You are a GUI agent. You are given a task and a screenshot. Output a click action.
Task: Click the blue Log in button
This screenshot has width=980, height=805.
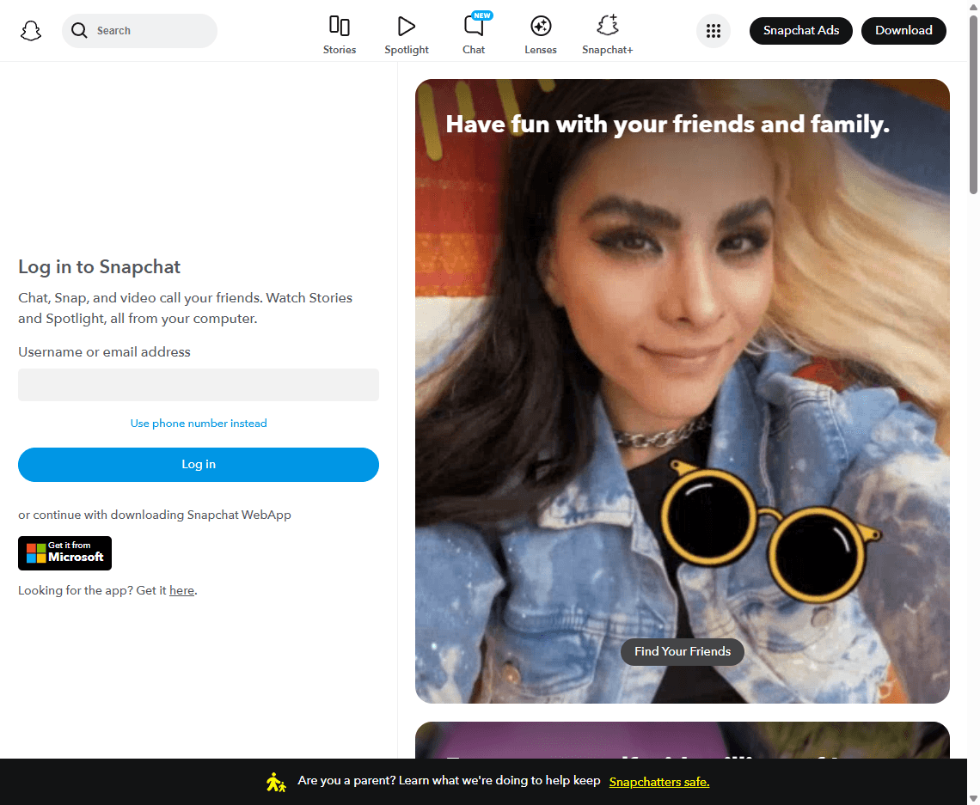(198, 465)
